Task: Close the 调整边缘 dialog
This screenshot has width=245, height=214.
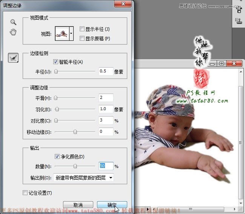Action: coord(123,4)
